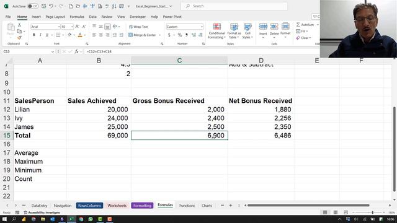Open Cell Styles gallery

(248, 31)
